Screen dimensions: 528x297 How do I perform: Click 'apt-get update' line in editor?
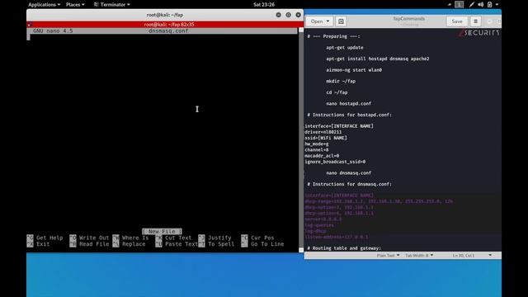[345, 48]
